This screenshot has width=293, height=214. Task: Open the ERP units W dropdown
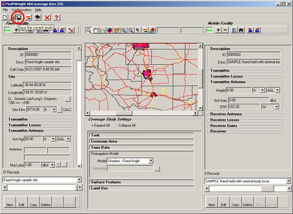276,107
